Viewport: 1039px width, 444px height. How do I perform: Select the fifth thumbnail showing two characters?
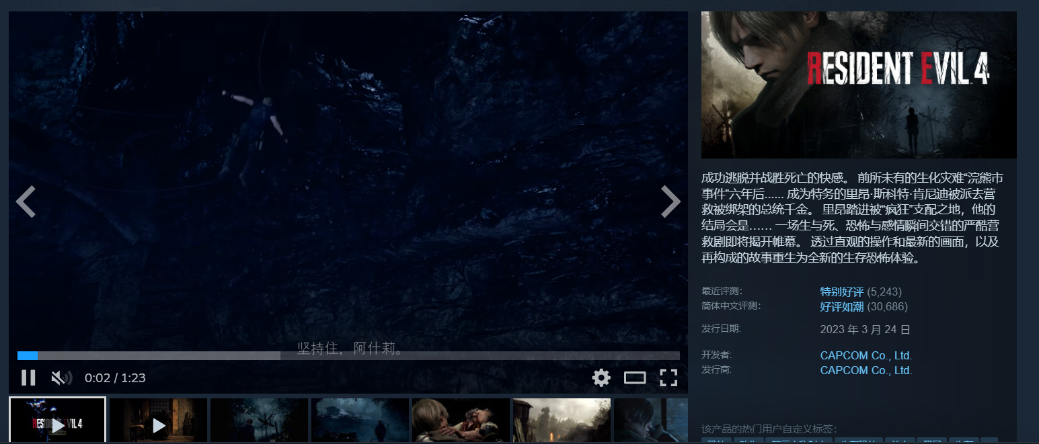pos(461,420)
